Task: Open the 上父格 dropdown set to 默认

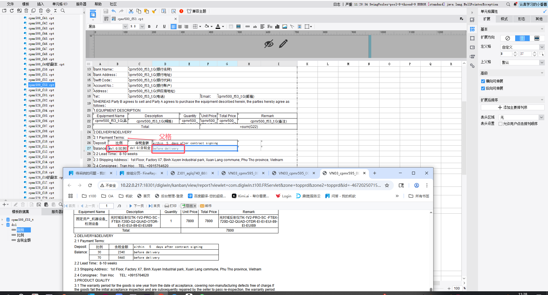Action: [x=523, y=63]
